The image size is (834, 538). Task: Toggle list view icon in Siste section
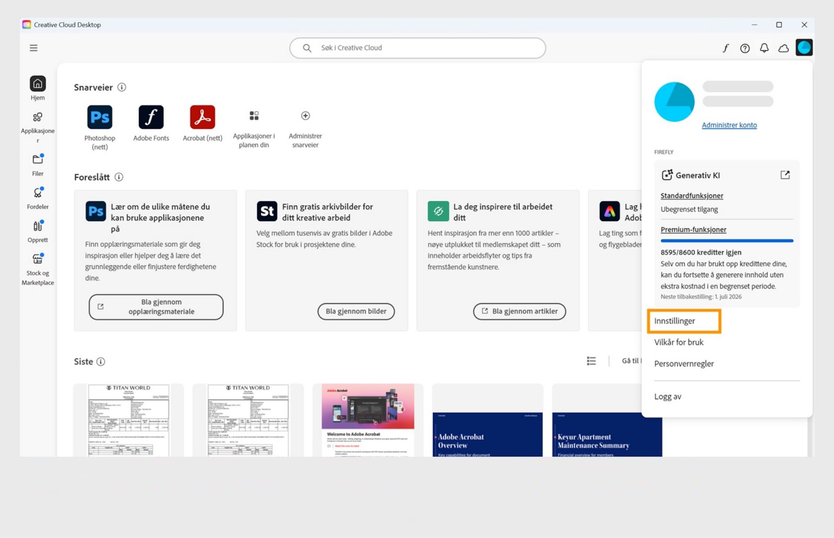[x=591, y=361]
